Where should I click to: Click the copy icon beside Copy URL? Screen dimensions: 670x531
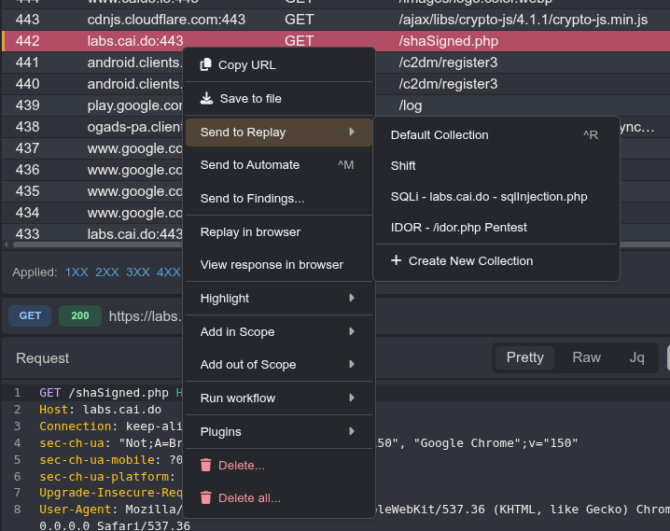(206, 64)
